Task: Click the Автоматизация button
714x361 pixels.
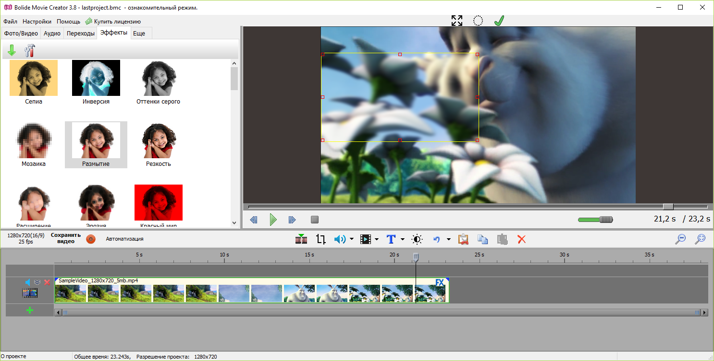Action: tap(124, 239)
